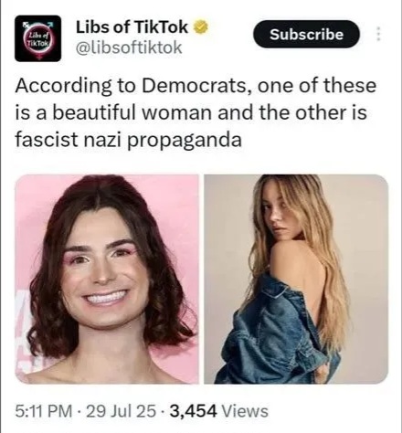The width and height of the screenshot is (402, 433).
Task: Open the left photo with pink background
Action: 107,279
